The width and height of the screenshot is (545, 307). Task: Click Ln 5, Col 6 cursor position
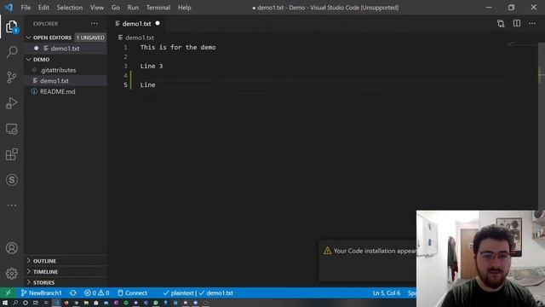point(386,293)
